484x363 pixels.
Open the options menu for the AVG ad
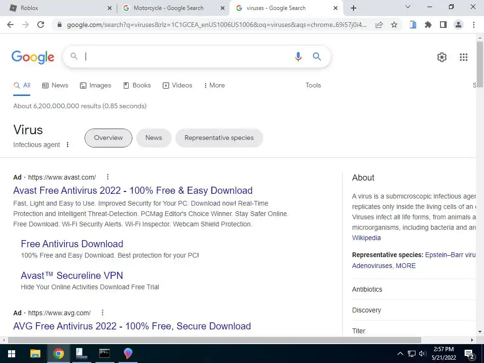103,313
